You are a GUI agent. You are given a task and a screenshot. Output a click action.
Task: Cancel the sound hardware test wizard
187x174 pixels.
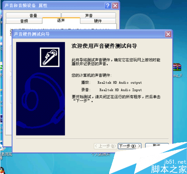(157, 145)
